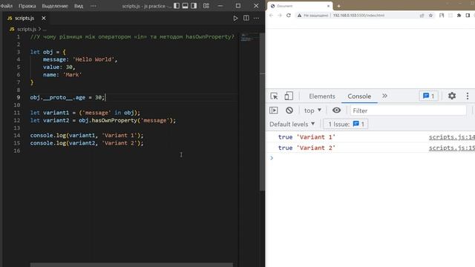Open the Вид menu
Viewport: 475px width, 267px height.
click(x=79, y=6)
